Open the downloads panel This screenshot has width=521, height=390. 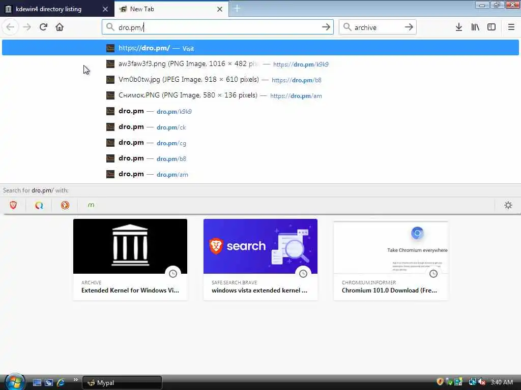pos(458,27)
